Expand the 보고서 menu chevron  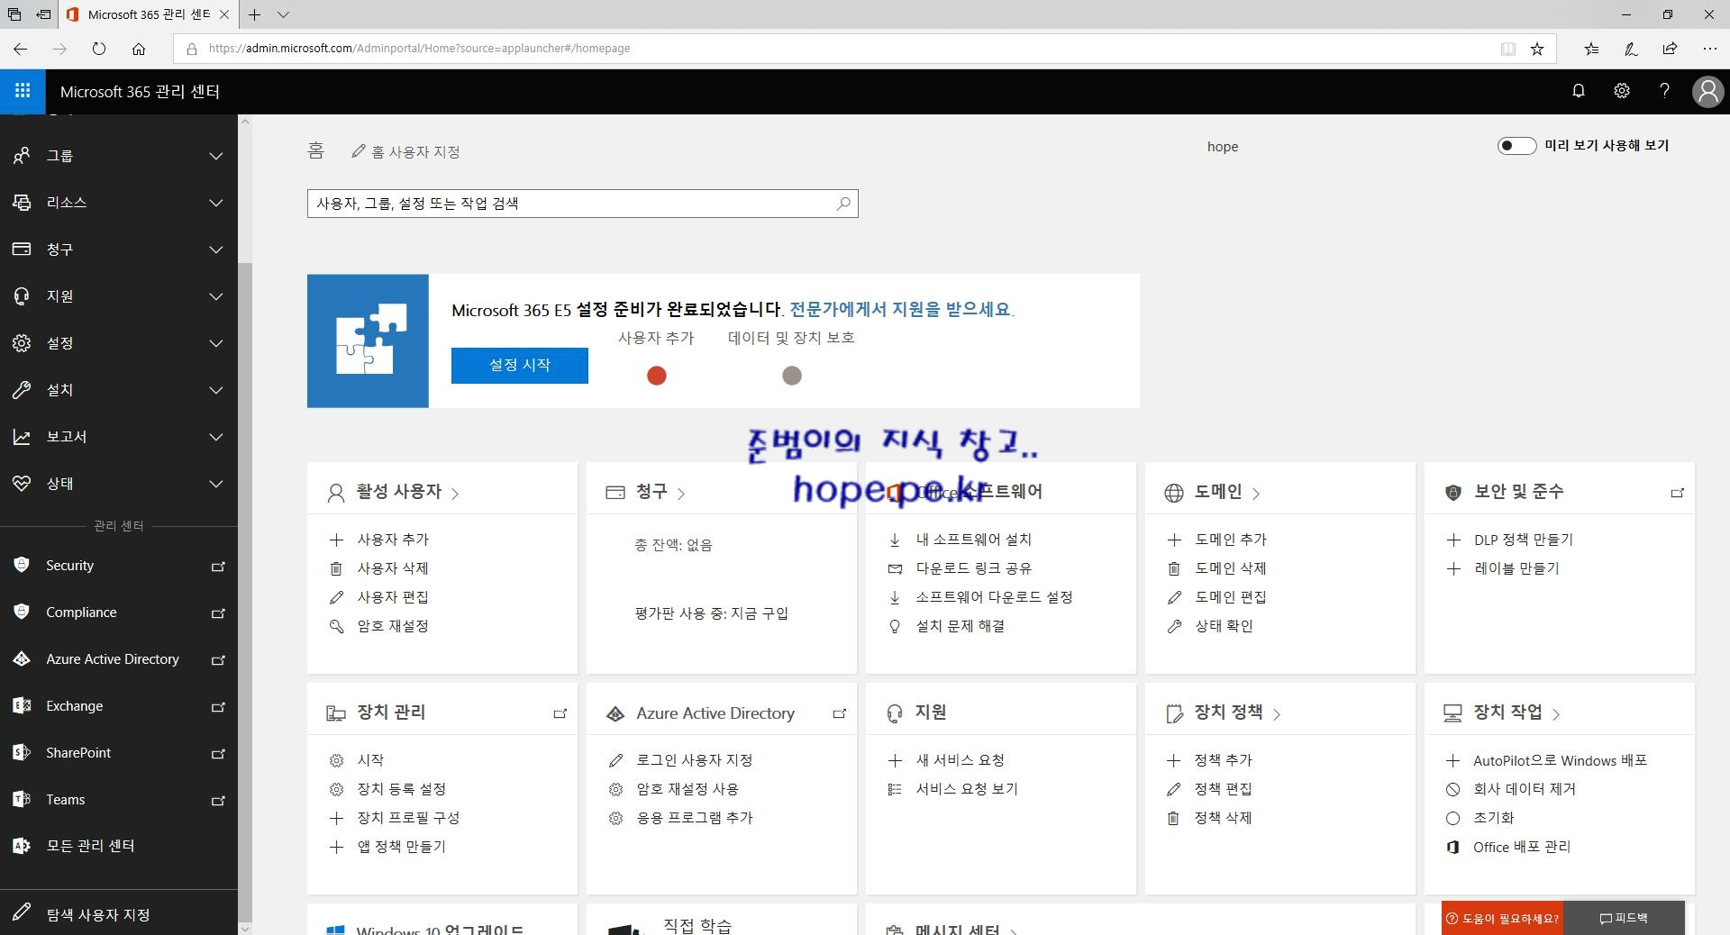(216, 437)
